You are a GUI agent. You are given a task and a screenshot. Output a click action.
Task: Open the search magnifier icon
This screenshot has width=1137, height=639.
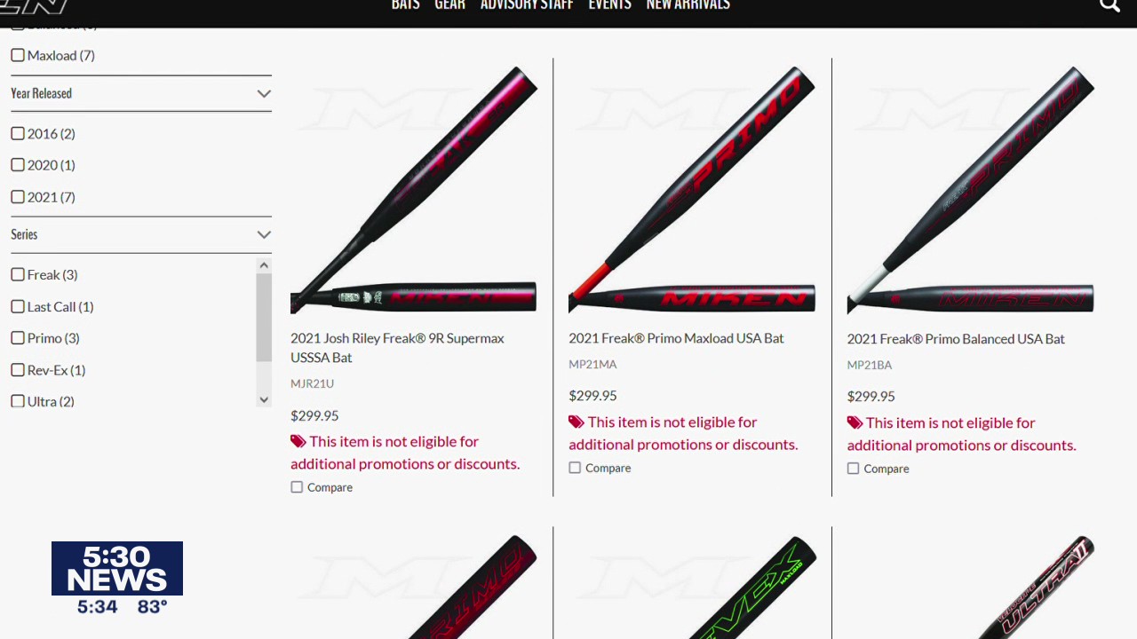1109,5
